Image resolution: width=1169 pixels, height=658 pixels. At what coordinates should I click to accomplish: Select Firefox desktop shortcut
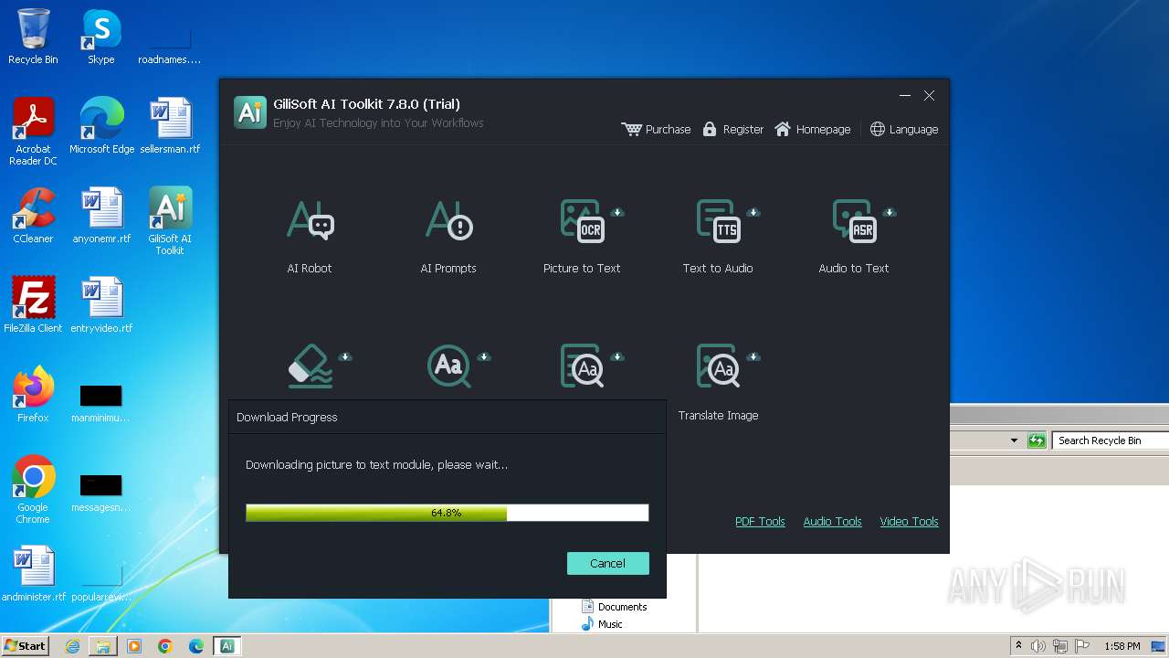(33, 395)
